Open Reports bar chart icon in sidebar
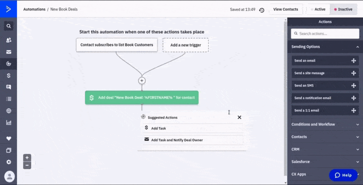 pyautogui.click(x=9, y=122)
